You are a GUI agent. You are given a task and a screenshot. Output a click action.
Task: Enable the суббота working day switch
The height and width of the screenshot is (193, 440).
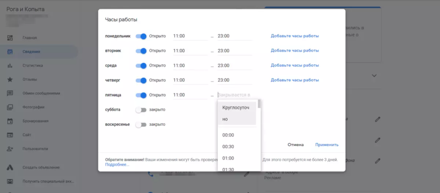[141, 110]
